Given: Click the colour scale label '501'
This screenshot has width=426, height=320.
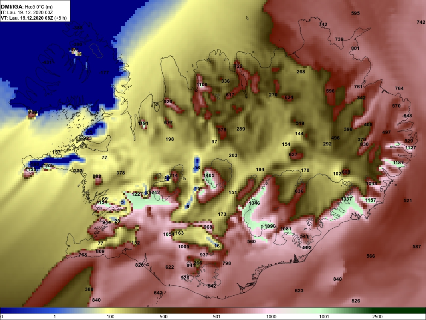Looking at the screenshot, I should (217, 317).
